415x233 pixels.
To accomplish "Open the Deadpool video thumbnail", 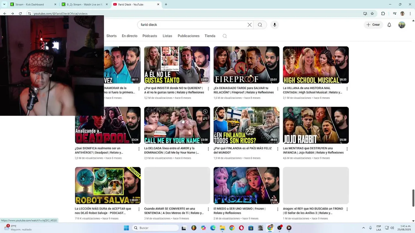I will coord(108,125).
